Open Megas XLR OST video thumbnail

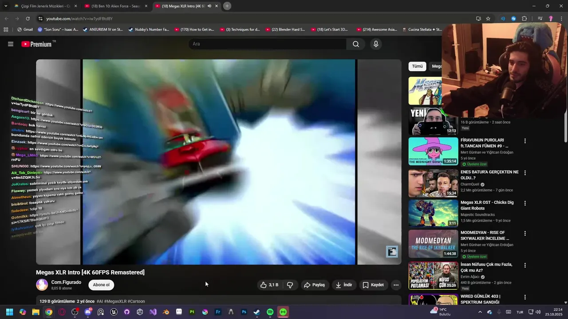click(x=433, y=214)
